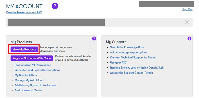Sign out of the account
Image resolution: width=199 pixels, height=98 pixels.
(x=187, y=9)
